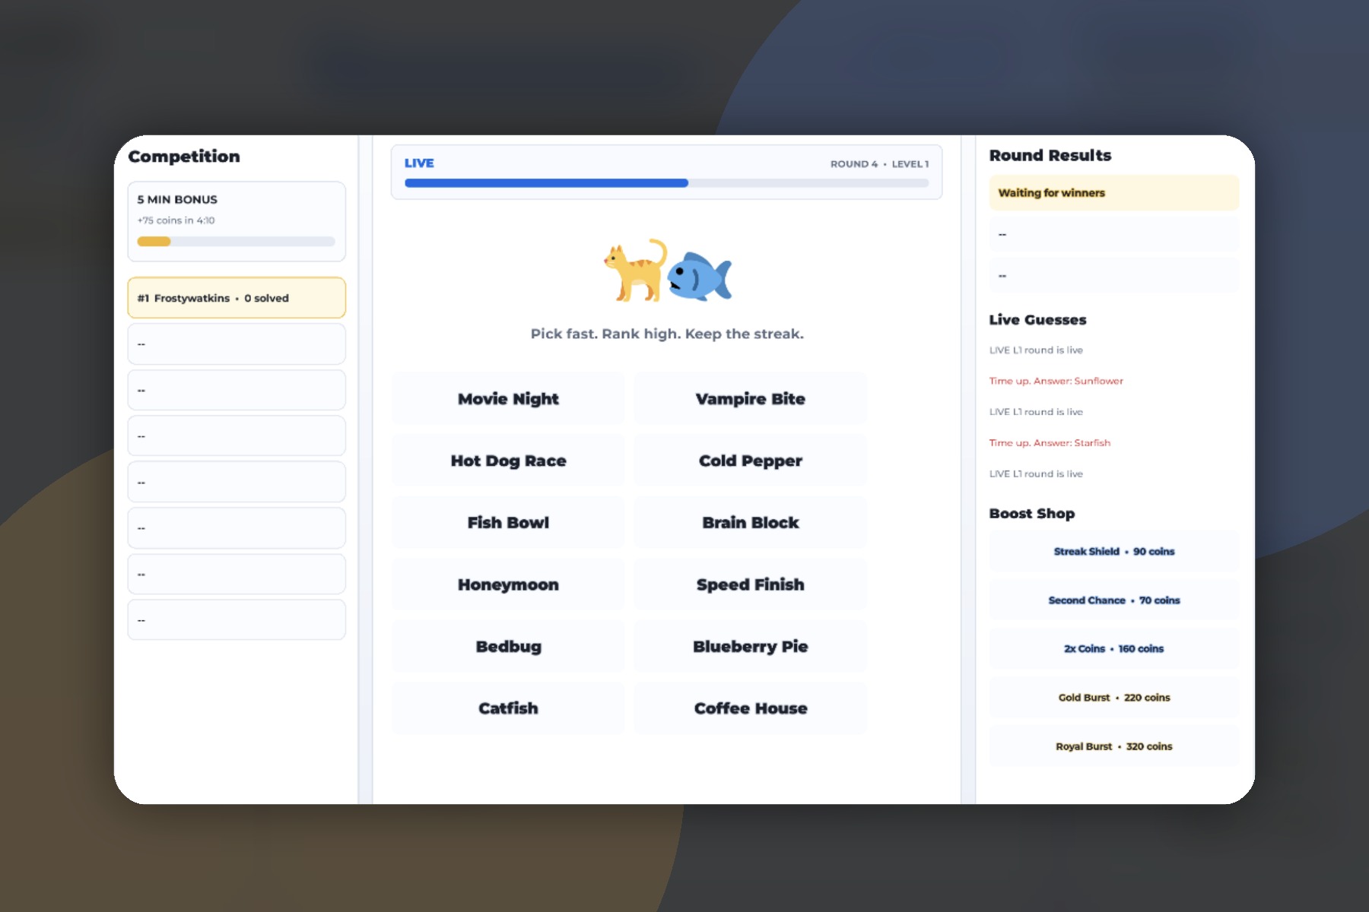This screenshot has height=912, width=1369.
Task: Pick the Speed Finish option
Action: [751, 584]
